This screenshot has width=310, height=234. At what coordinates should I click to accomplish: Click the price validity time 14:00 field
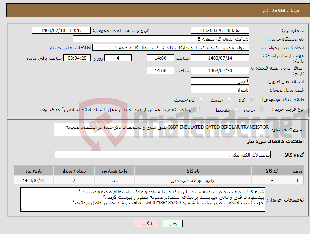point(160,70)
